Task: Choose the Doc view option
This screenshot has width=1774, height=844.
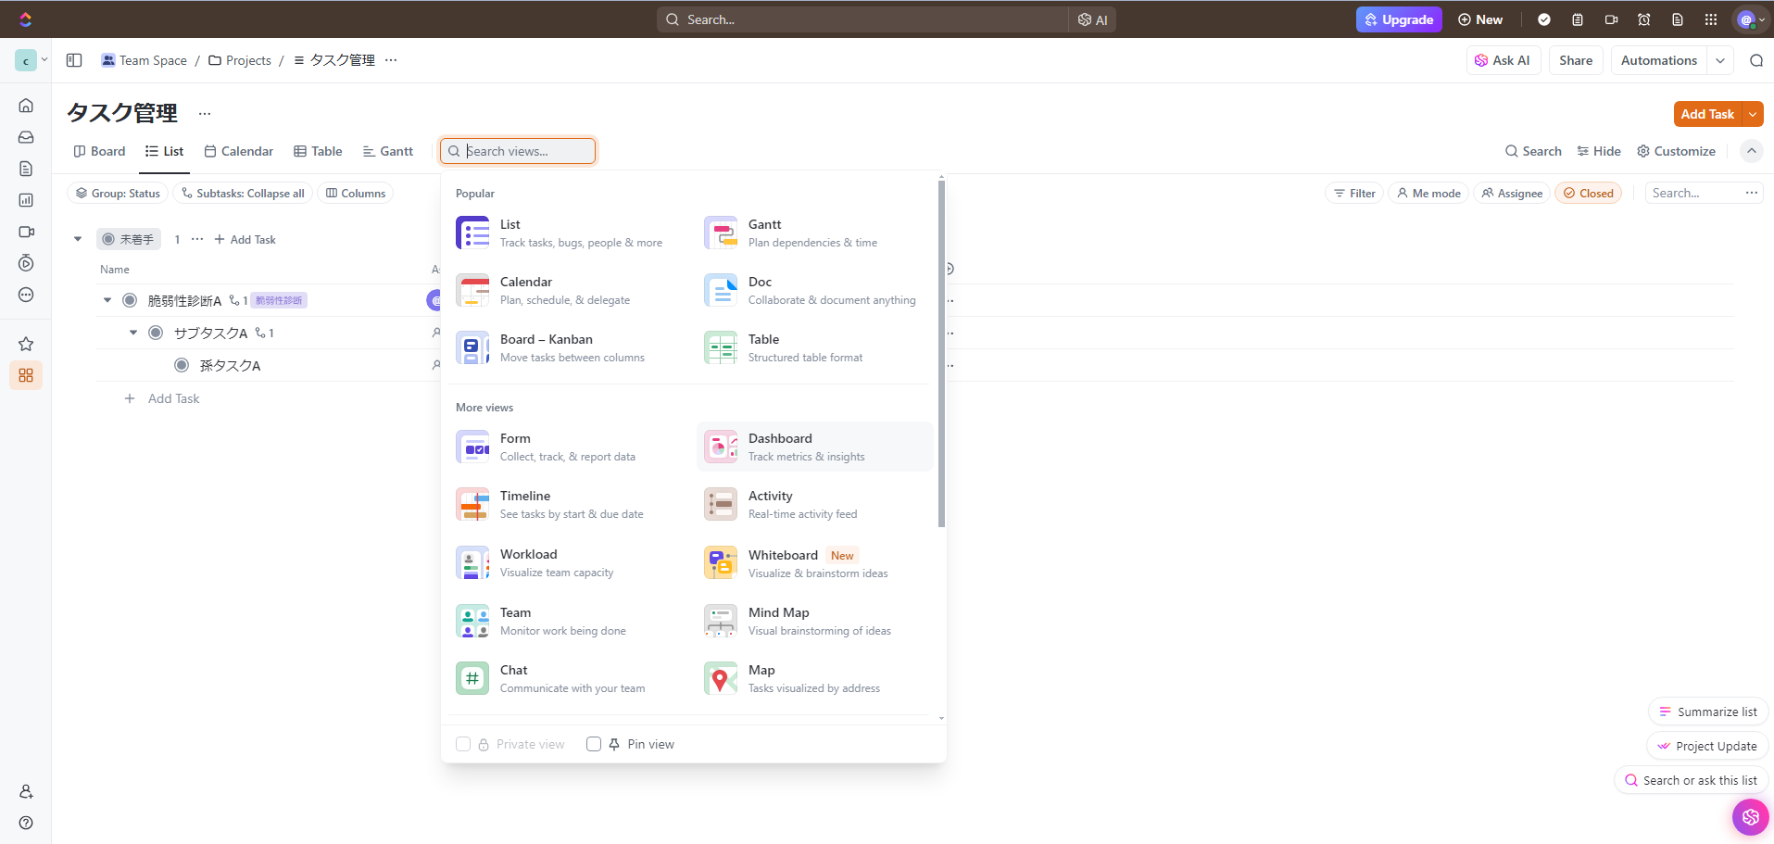Action: [815, 291]
